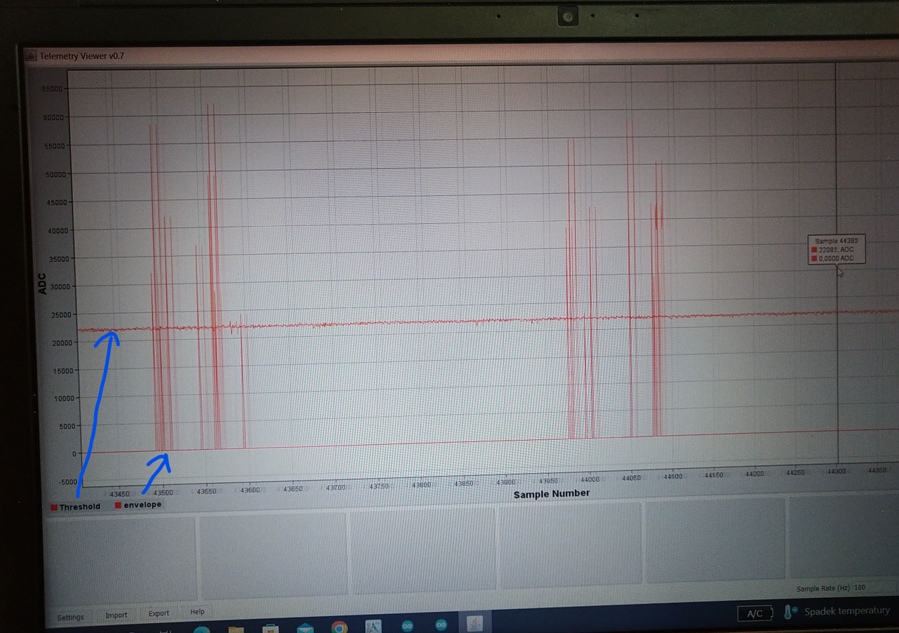Click the red envelope legend swatch
Image resolution: width=899 pixels, height=633 pixels.
pyautogui.click(x=119, y=505)
